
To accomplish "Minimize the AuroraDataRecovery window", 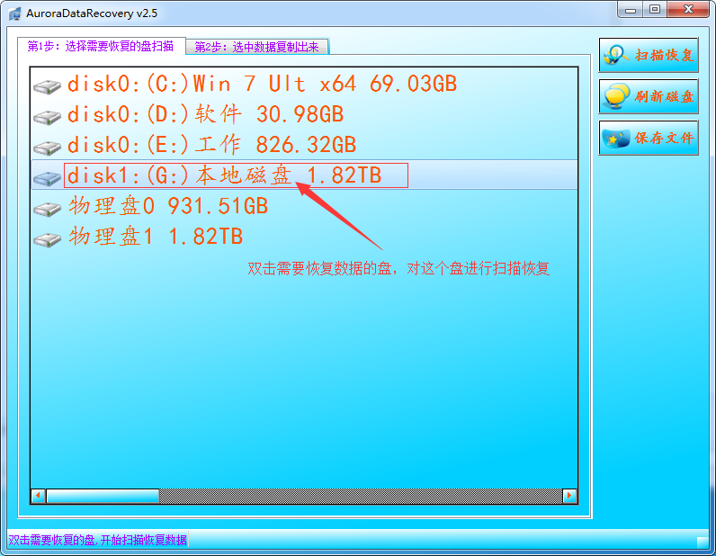I will coord(631,10).
